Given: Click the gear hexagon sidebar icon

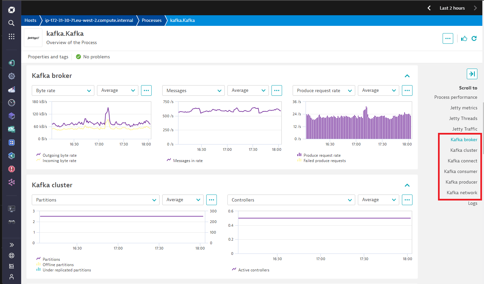Looking at the screenshot, I should [x=11, y=76].
